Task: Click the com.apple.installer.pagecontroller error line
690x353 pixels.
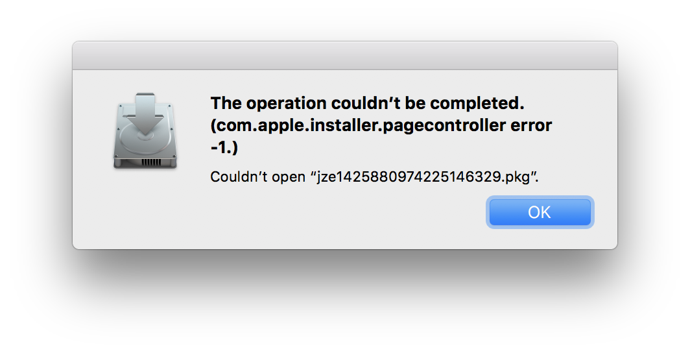Action: click(x=381, y=125)
